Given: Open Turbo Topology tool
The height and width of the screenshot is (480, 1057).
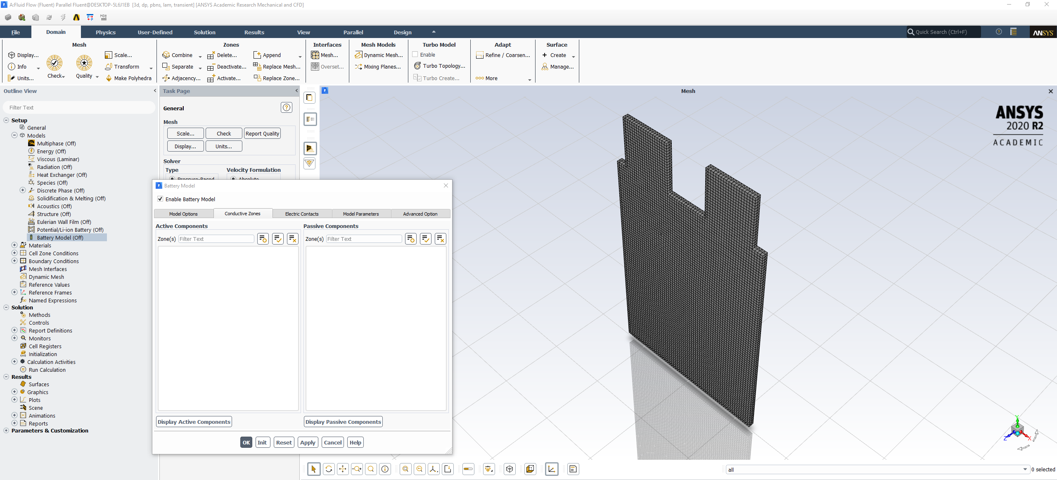Looking at the screenshot, I should (439, 66).
